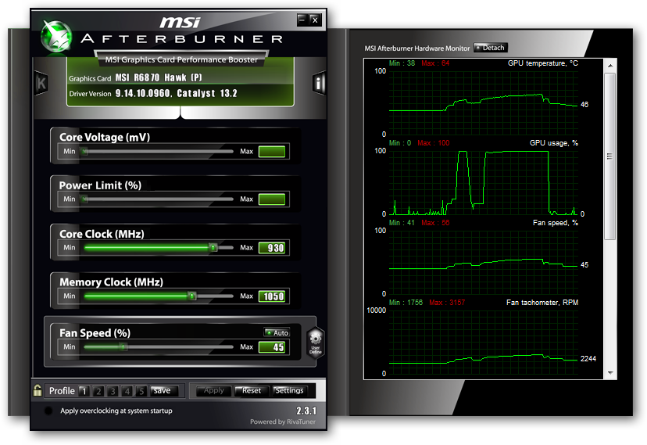This screenshot has height=445, width=647.
Task: Click the profile Save button
Action: point(164,390)
